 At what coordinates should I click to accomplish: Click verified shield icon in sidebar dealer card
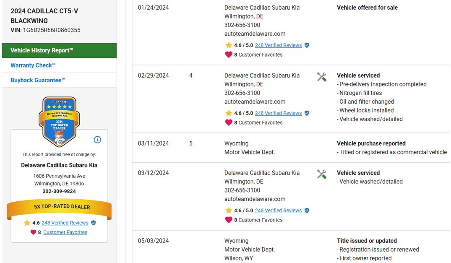(x=94, y=223)
